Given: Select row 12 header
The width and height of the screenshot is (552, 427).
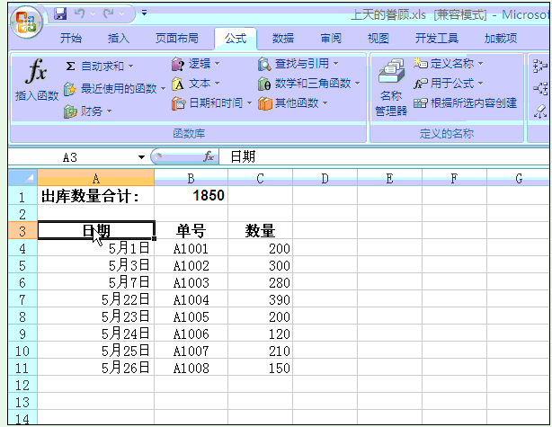Looking at the screenshot, I should (22, 385).
